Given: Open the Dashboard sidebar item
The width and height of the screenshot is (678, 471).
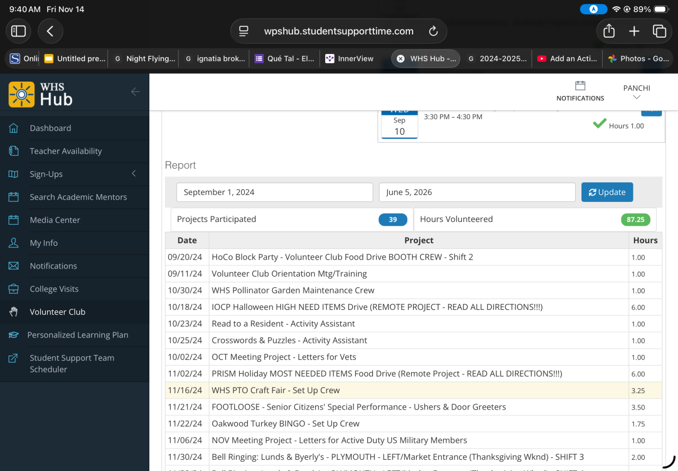Looking at the screenshot, I should tap(50, 128).
